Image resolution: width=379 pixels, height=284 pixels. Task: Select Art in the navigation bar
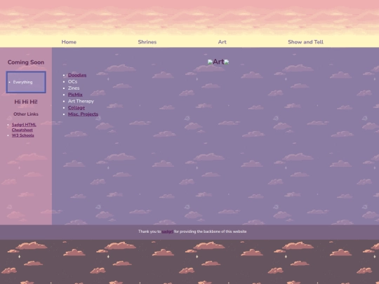pyautogui.click(x=222, y=42)
